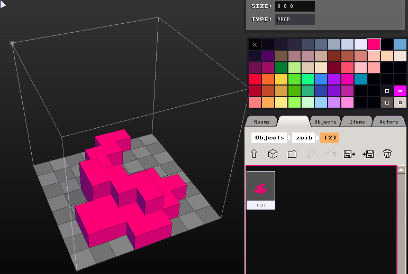This screenshot has width=408, height=274.
Task: Create a new voxel model with the cube icon
Action: 273,154
